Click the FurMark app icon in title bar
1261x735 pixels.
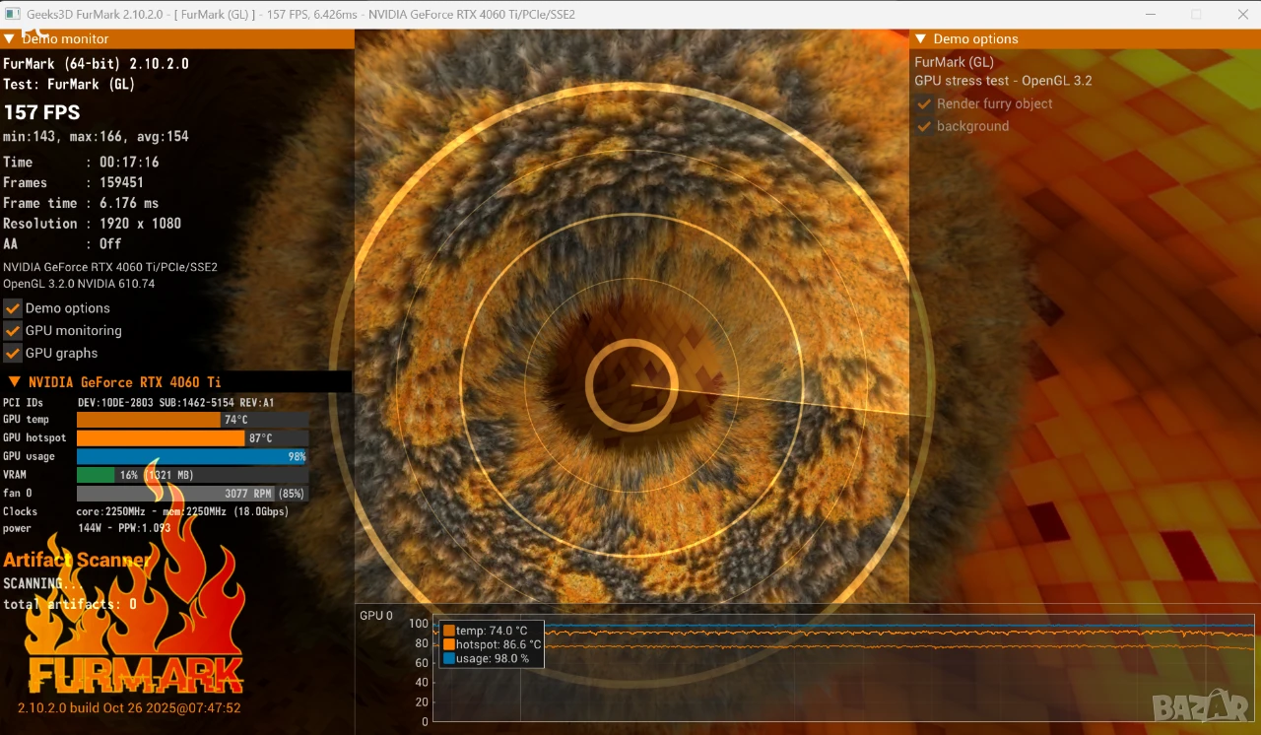pyautogui.click(x=13, y=14)
